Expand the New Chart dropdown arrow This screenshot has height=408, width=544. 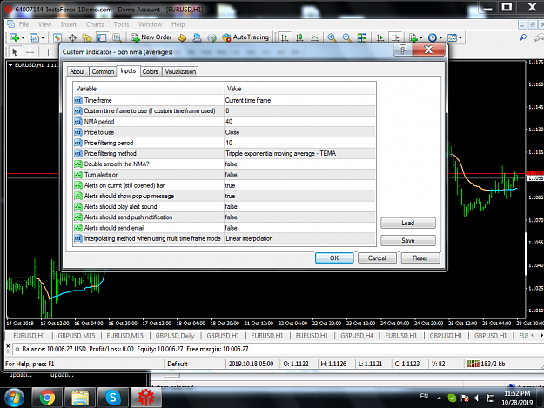click(24, 37)
